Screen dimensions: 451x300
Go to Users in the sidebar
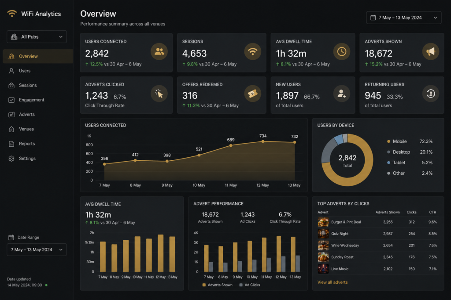click(x=25, y=71)
